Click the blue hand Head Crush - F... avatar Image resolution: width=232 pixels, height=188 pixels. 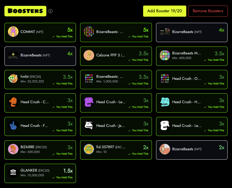pyautogui.click(x=13, y=125)
